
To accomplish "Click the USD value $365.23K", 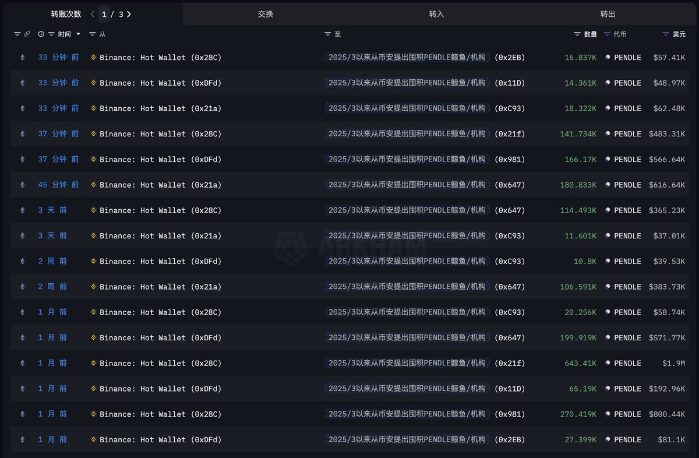I will click(x=667, y=210).
